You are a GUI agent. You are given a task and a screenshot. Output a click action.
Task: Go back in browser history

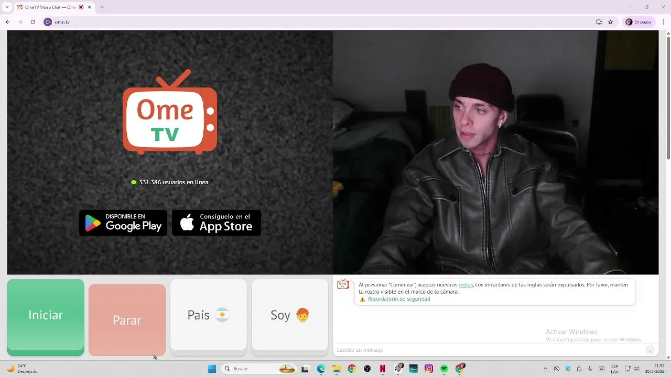tap(7, 22)
